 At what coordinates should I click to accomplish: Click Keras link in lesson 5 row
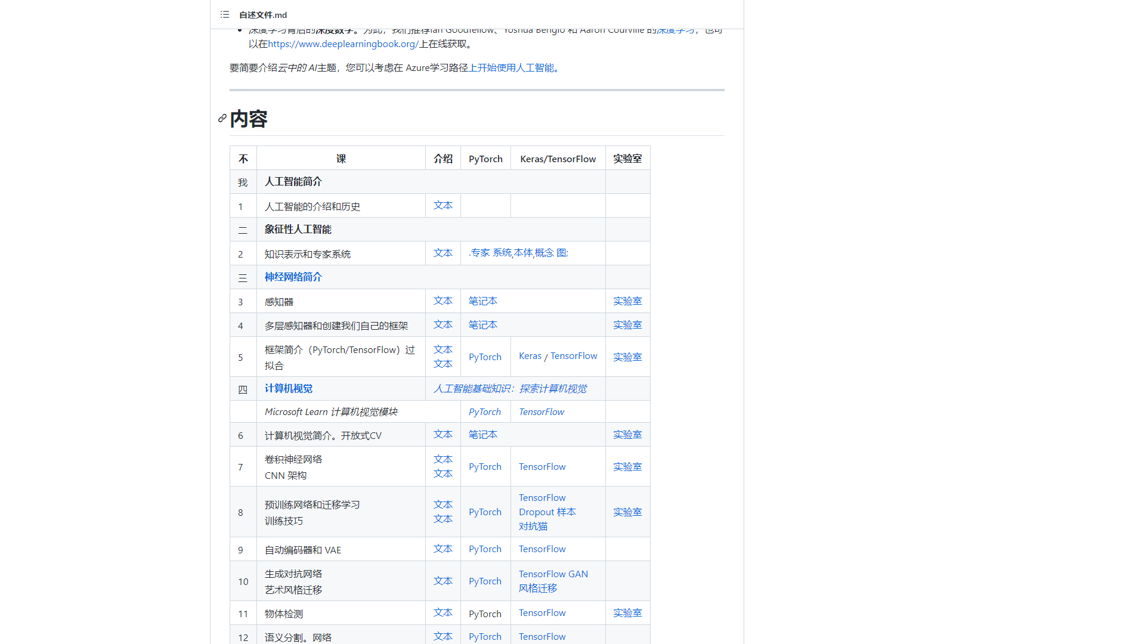530,356
